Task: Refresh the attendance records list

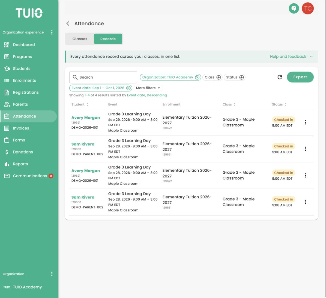Action: 280,77
